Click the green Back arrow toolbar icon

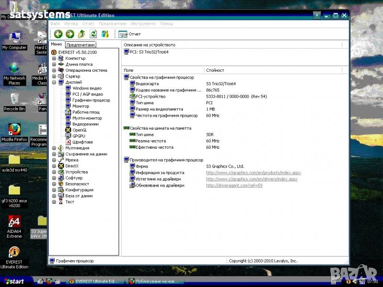pyautogui.click(x=58, y=34)
